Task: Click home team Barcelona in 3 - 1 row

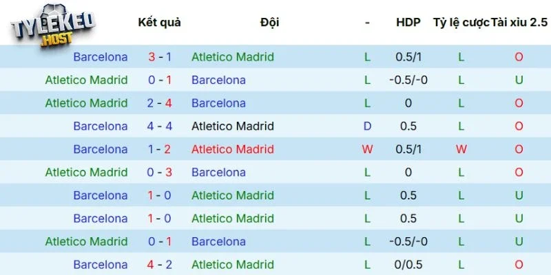Action: click(x=100, y=57)
